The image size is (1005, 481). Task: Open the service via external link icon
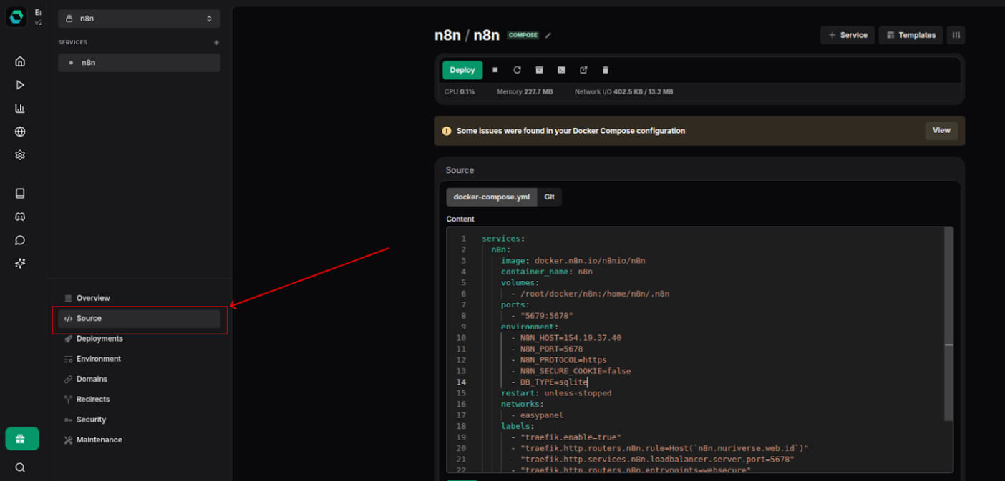583,70
